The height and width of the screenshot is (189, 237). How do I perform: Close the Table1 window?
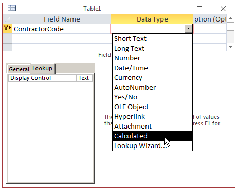[223, 9]
